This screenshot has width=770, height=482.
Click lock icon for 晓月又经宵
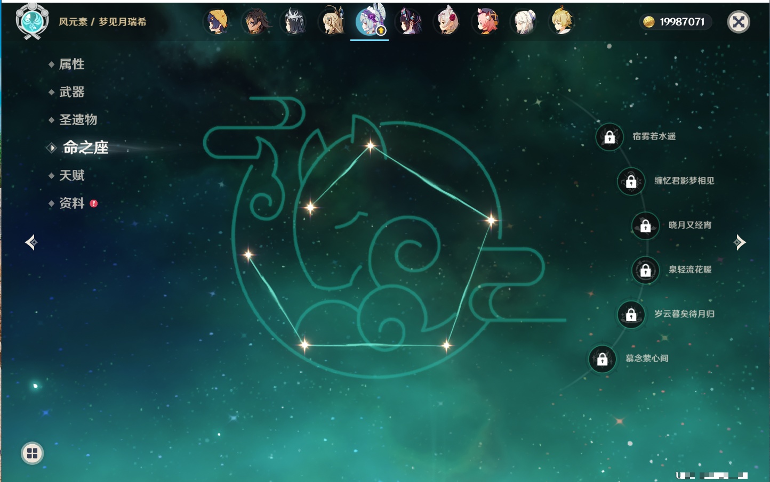click(646, 225)
